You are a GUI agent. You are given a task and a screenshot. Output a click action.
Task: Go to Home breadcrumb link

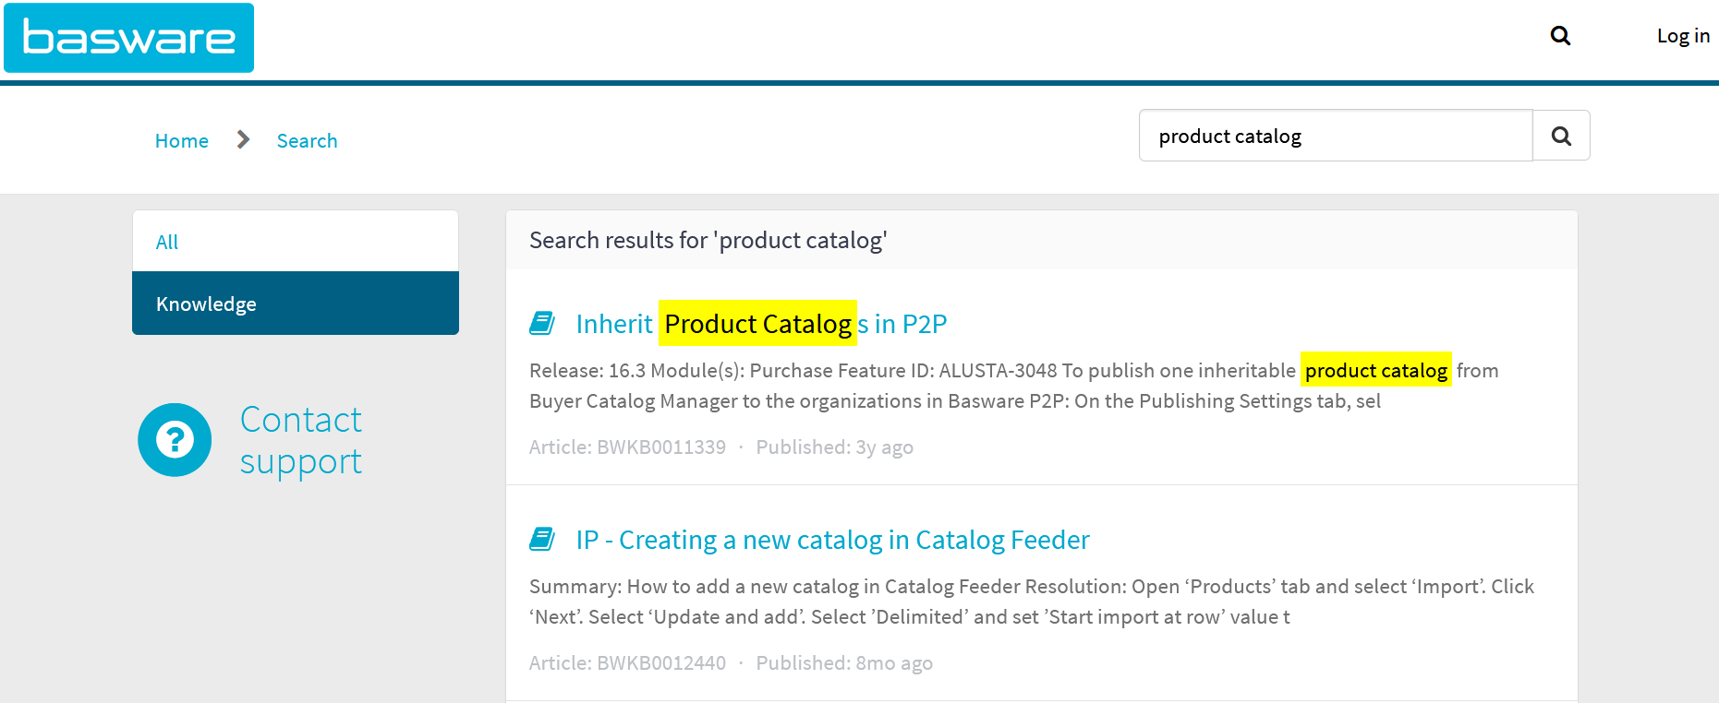coord(182,141)
